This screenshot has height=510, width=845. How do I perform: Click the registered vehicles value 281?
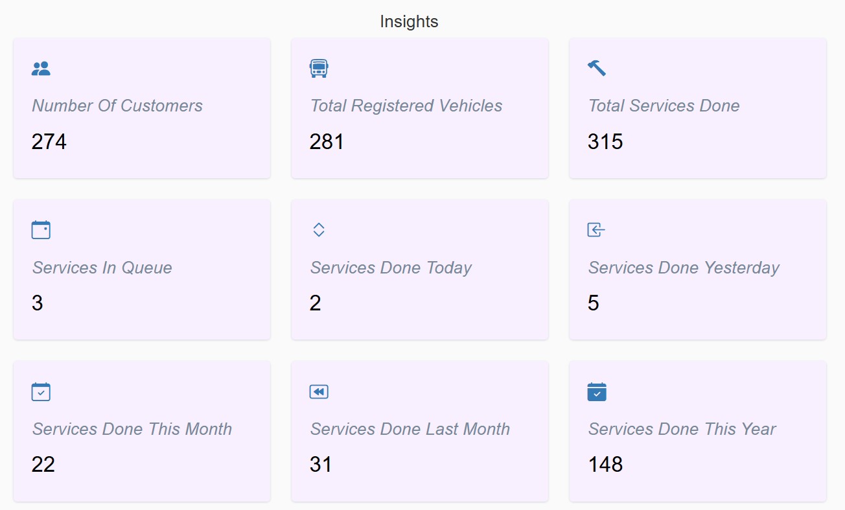point(327,141)
